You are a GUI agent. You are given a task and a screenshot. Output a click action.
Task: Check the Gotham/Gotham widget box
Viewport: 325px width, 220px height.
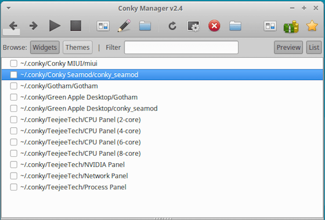[x=14, y=86]
